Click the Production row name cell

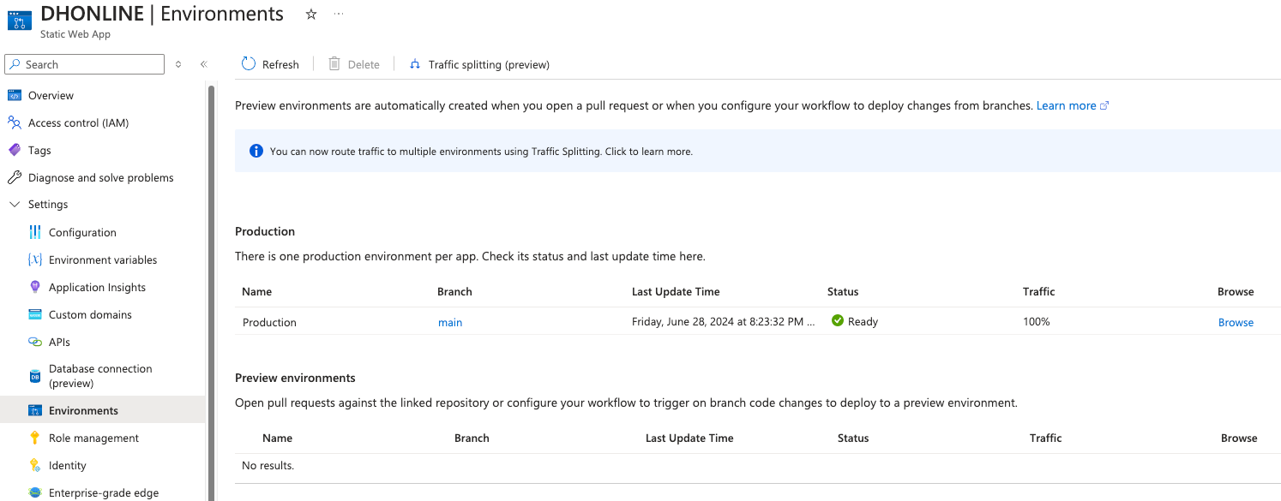[269, 322]
